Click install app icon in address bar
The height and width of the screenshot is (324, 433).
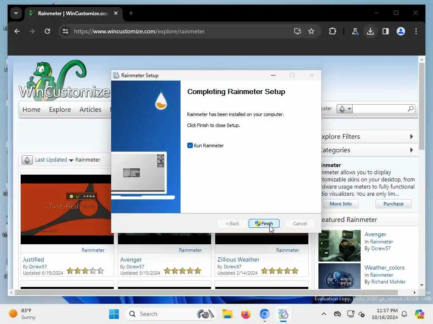tap(297, 31)
